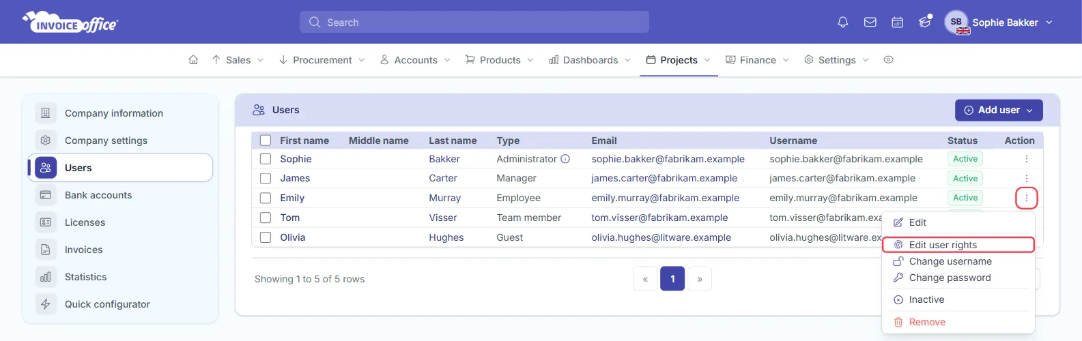Click the eye icon after Settings
This screenshot has height=341, width=1082.
pyautogui.click(x=888, y=60)
